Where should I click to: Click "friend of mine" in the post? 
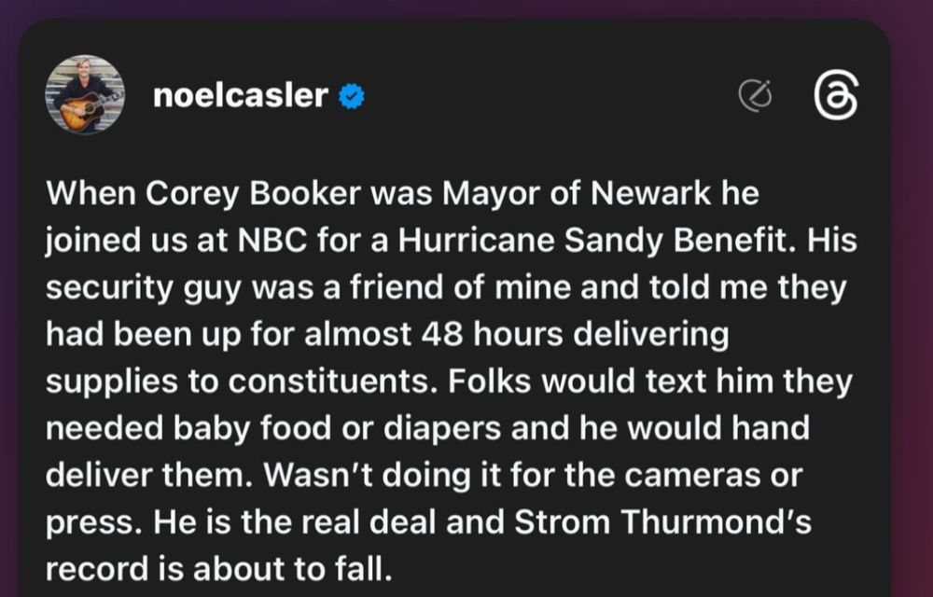pyautogui.click(x=460, y=287)
